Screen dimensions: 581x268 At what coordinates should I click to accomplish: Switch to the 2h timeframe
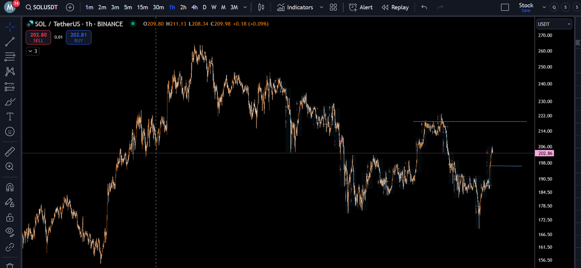[183, 8]
